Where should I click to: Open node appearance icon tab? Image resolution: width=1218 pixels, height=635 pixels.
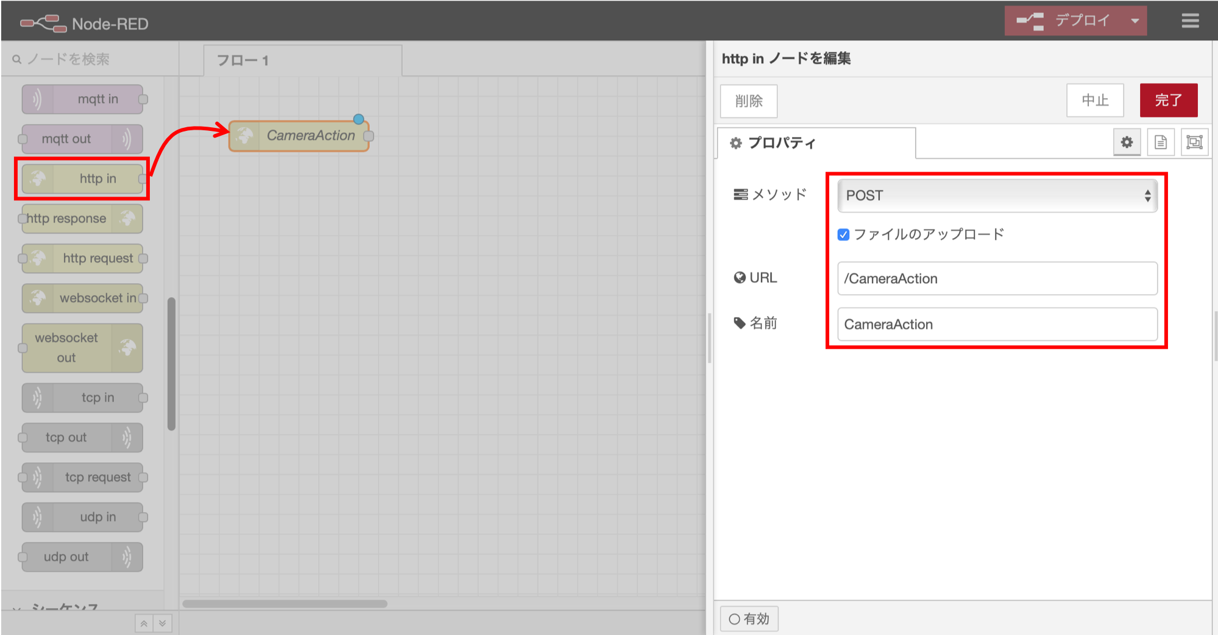(1194, 142)
